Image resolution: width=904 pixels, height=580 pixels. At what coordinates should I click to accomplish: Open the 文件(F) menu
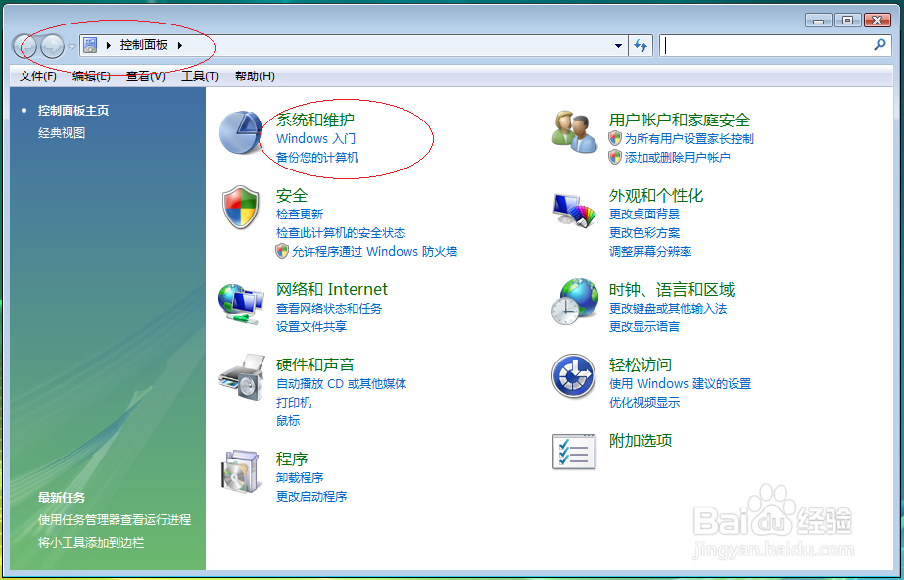[38, 76]
